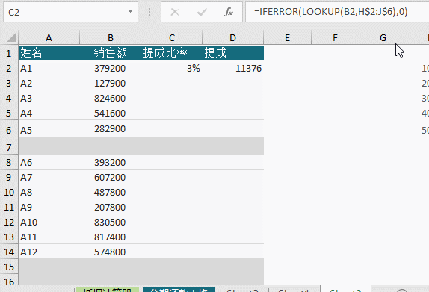Click the 提成比率 header cell
Image resolution: width=429 pixels, height=292 pixels.
click(172, 53)
